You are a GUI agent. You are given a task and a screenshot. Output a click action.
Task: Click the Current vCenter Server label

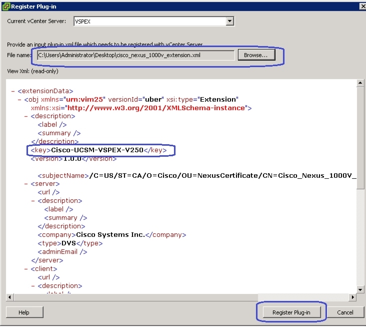36,21
